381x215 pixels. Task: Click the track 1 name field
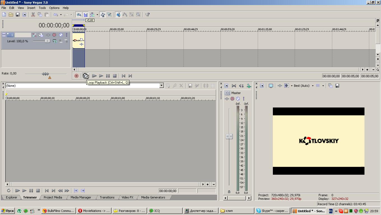click(23, 35)
